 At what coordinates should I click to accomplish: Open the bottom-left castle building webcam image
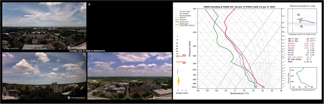44,76
